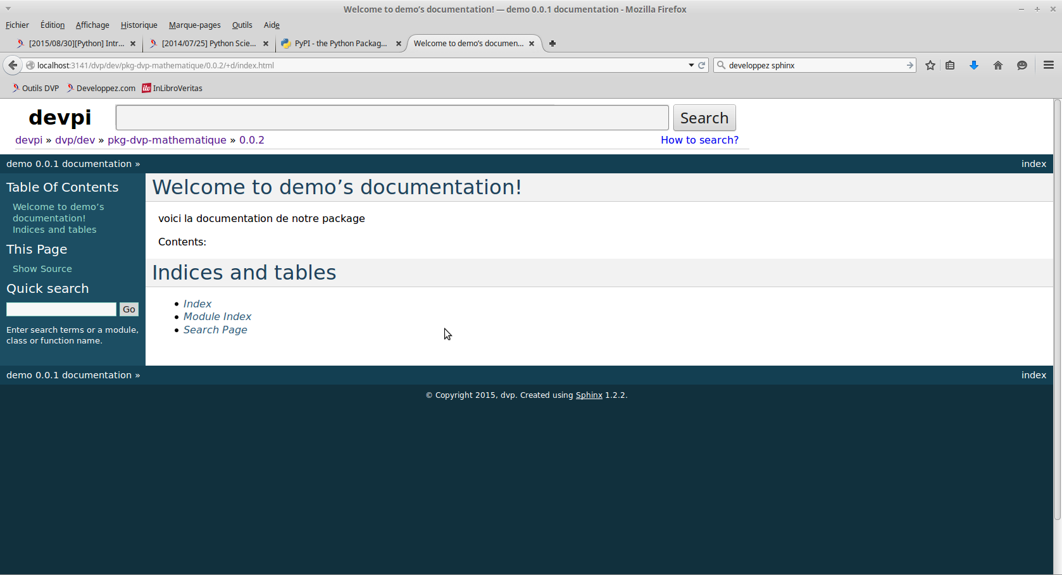Reload the page with the refresh icon
The height and width of the screenshot is (575, 1062).
[701, 65]
